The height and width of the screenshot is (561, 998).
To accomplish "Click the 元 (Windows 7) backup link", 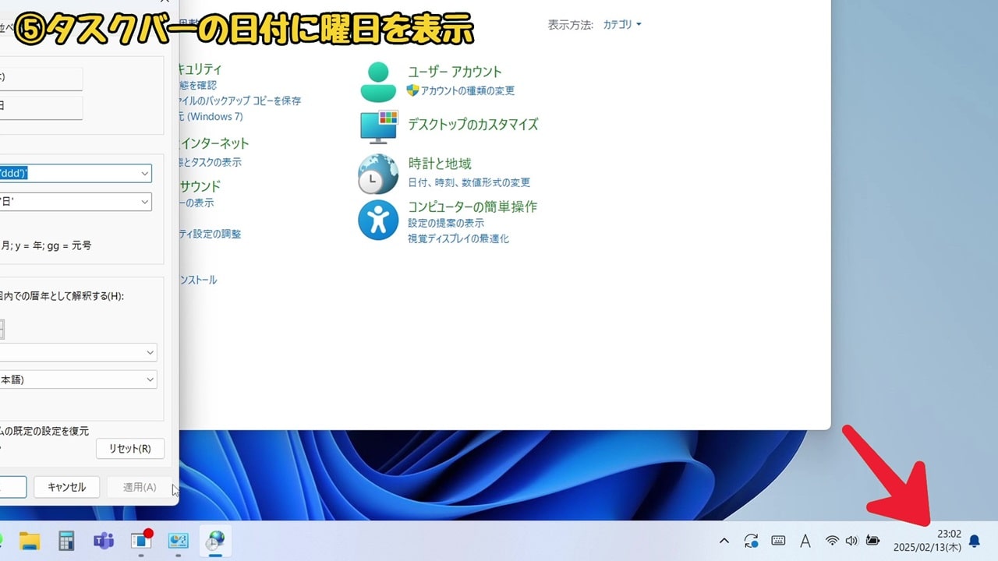I will click(211, 116).
